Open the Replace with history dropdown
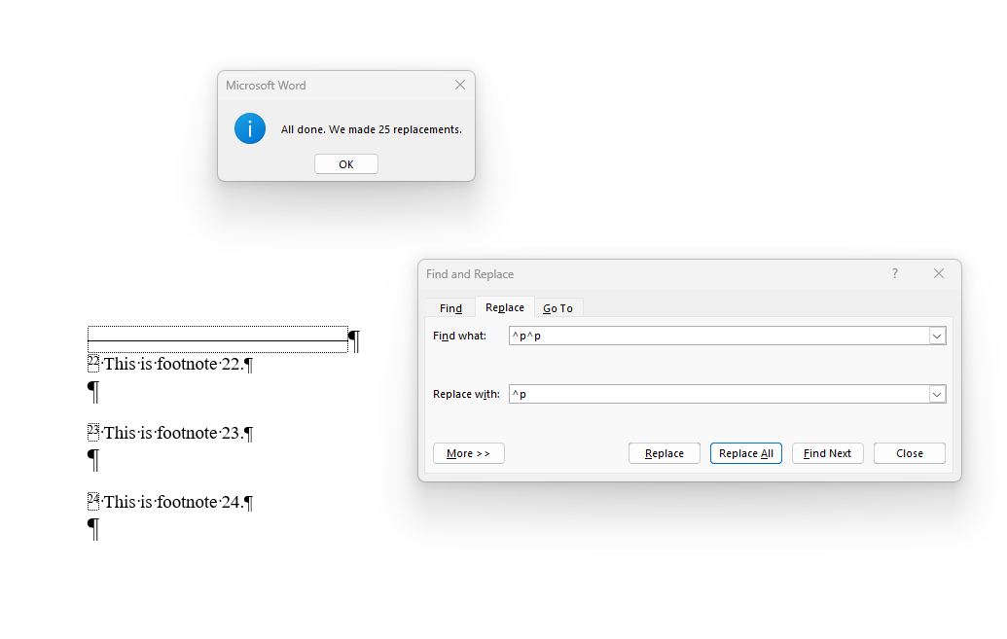 click(936, 394)
